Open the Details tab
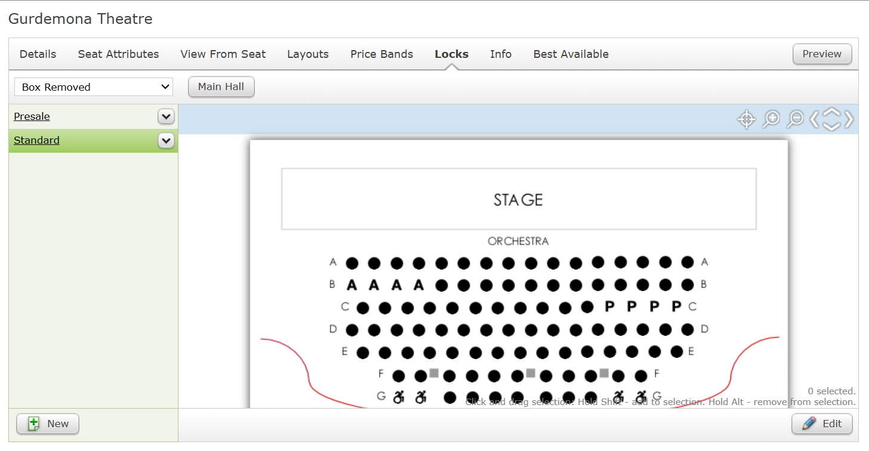The width and height of the screenshot is (869, 451). click(x=38, y=54)
